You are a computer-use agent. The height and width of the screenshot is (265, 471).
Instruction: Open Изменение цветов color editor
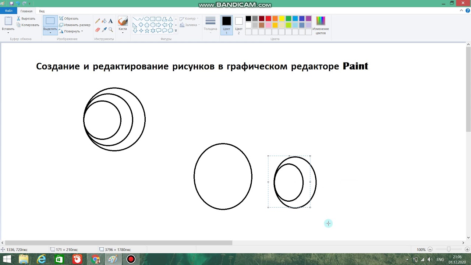point(321,25)
